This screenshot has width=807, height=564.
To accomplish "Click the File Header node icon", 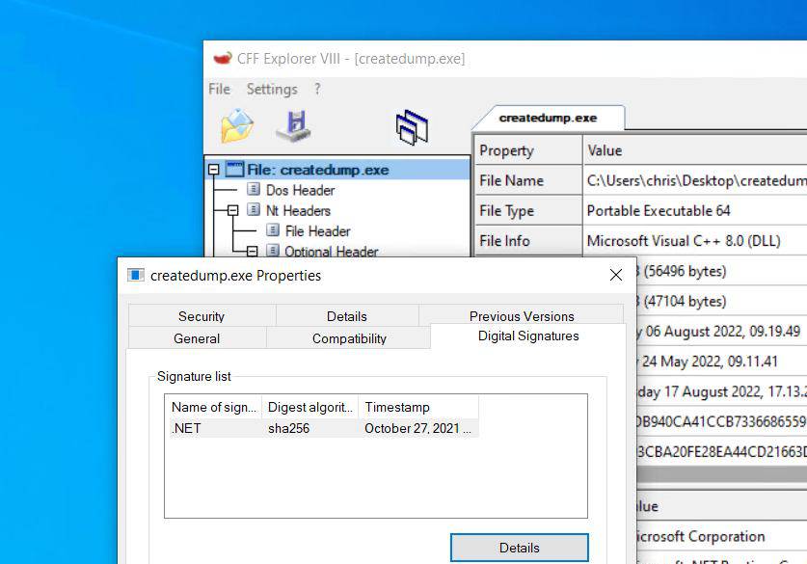I will pyautogui.click(x=273, y=231).
